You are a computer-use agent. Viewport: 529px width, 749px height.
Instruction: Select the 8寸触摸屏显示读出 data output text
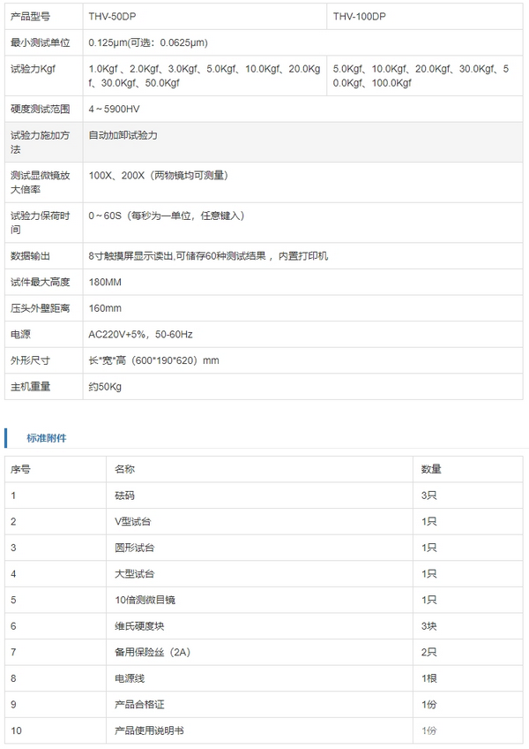208,256
